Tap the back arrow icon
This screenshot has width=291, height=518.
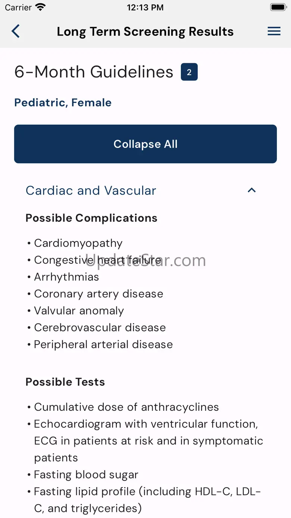click(16, 31)
